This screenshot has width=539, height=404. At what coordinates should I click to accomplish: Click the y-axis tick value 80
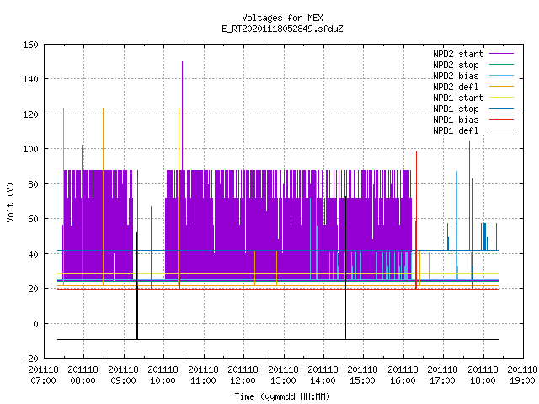[33, 184]
